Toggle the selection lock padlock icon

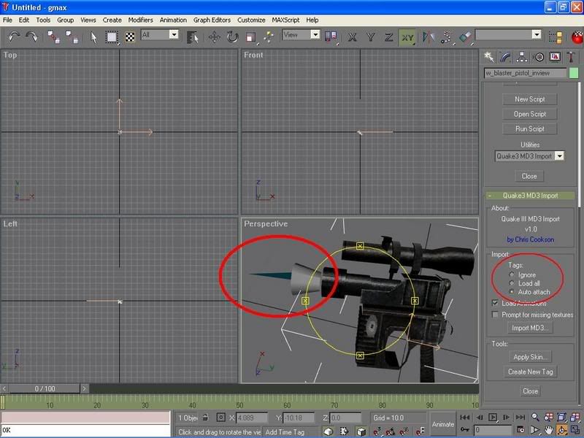pos(205,418)
